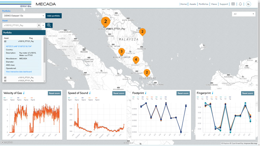Screen dimensions: 260x146
Task: Click the Flag column header
Action: (31, 38)
